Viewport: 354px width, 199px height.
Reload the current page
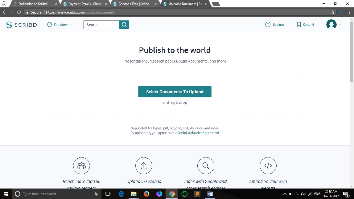point(19,12)
